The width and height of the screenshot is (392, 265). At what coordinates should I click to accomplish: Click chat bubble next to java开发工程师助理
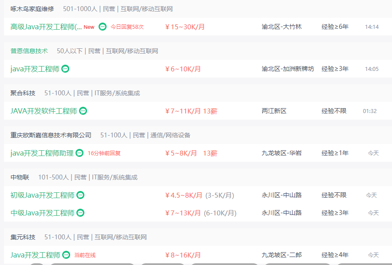tap(79, 153)
